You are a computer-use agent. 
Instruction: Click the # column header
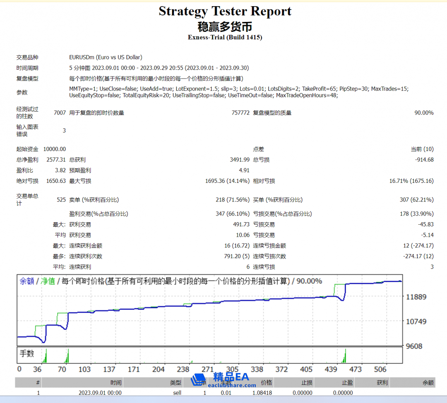38,383
